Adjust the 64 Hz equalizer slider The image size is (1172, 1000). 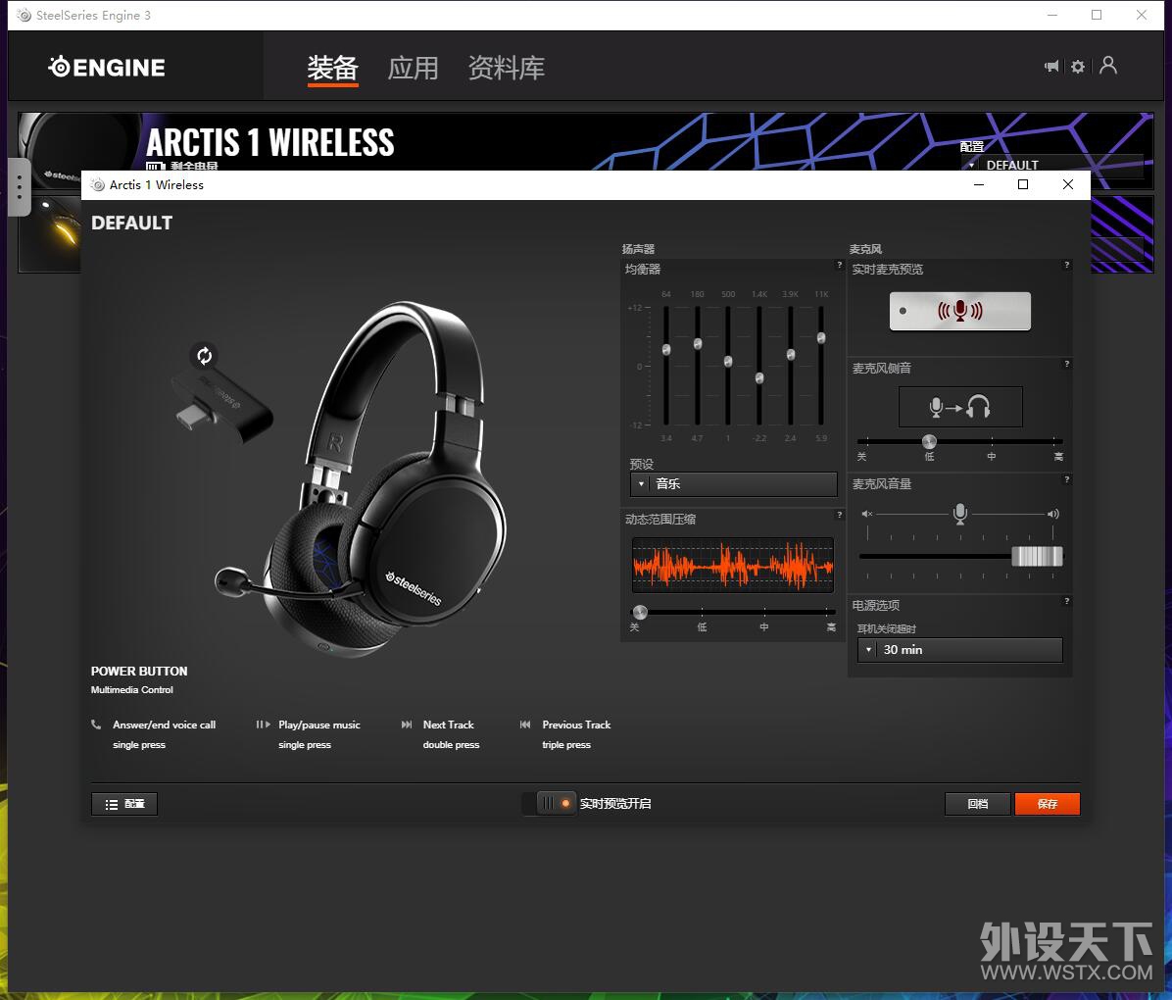tap(666, 349)
